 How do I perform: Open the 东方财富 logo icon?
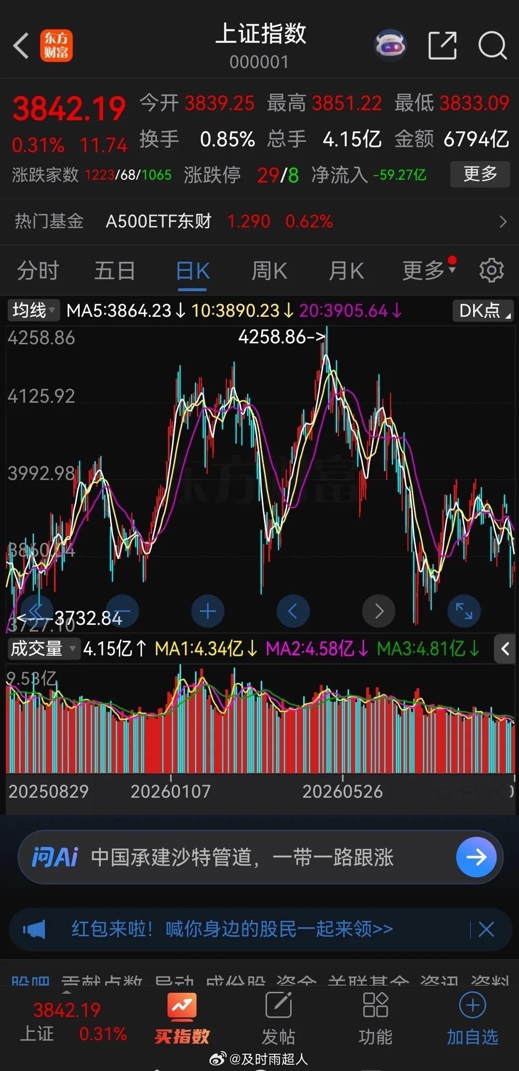(56, 46)
